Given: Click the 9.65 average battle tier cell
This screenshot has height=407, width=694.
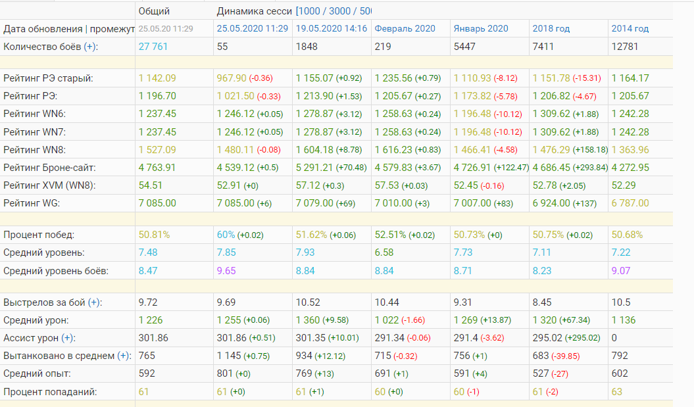Looking at the screenshot, I should [226, 271].
